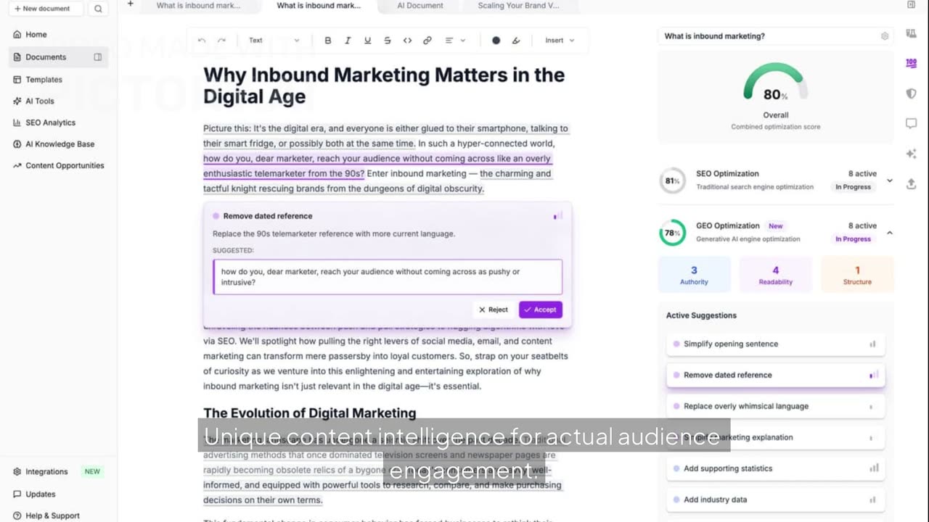929x522 pixels.
Task: Open the Text style dropdown
Action: [x=274, y=41]
